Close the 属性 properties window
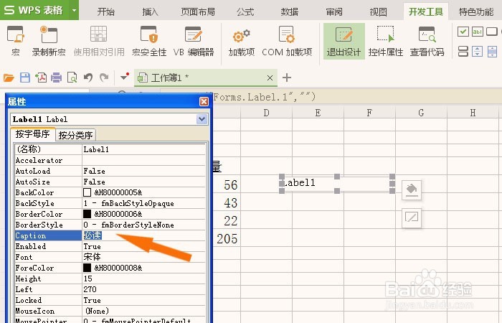 [204, 102]
